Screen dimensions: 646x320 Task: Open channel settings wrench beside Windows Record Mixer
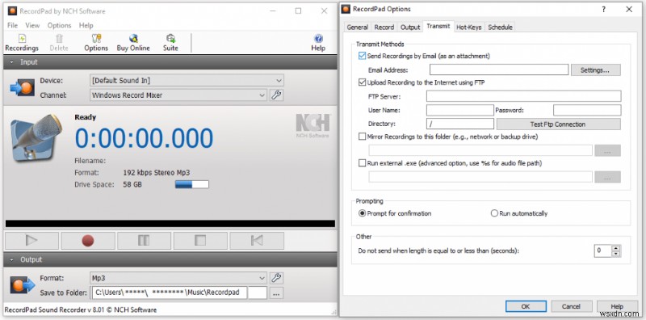pos(276,95)
